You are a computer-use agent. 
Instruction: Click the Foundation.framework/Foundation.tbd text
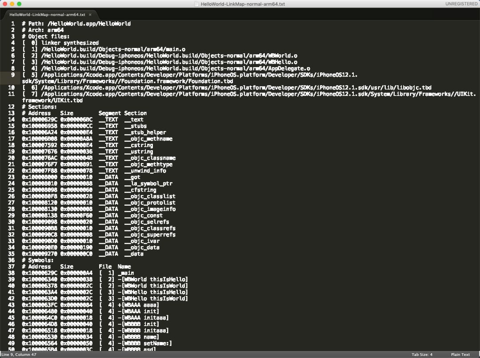[177, 81]
